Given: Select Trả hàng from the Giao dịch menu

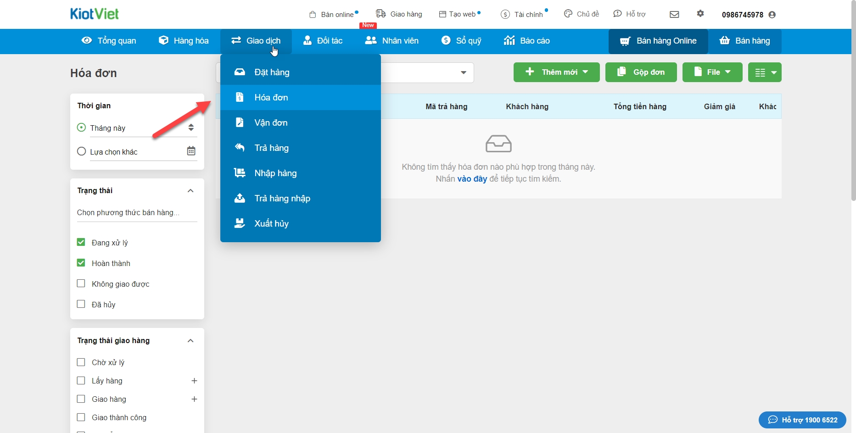Looking at the screenshot, I should coord(271,148).
